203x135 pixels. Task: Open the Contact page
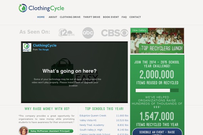click(x=135, y=17)
